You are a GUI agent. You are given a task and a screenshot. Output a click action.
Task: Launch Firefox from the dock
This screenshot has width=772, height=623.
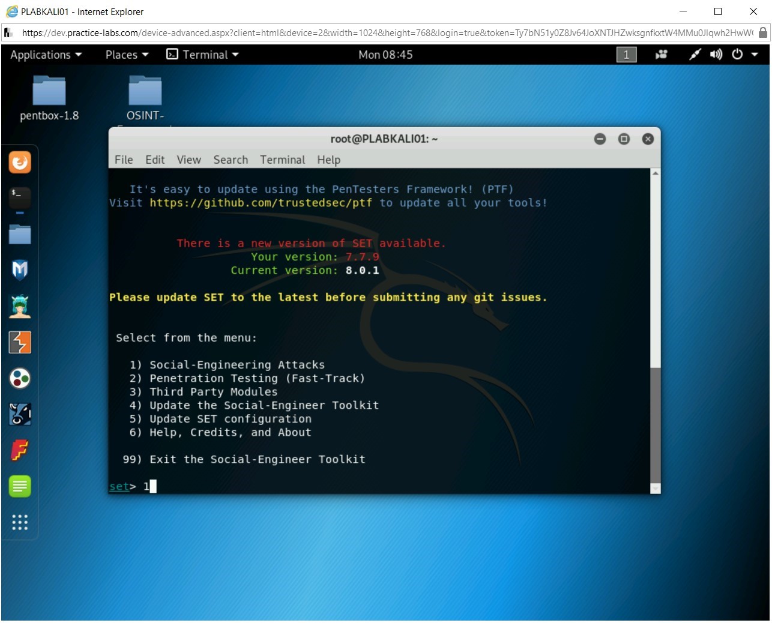[20, 161]
